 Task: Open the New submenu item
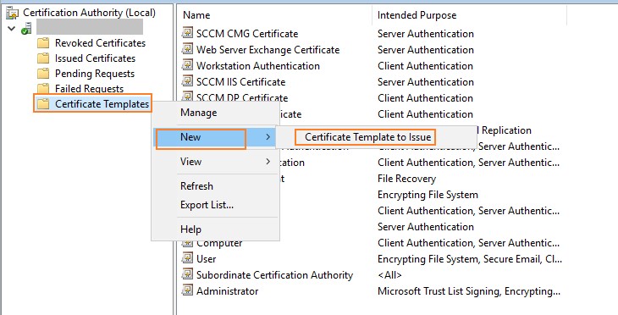pos(215,137)
